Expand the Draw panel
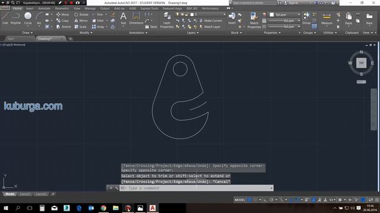 click(27, 33)
